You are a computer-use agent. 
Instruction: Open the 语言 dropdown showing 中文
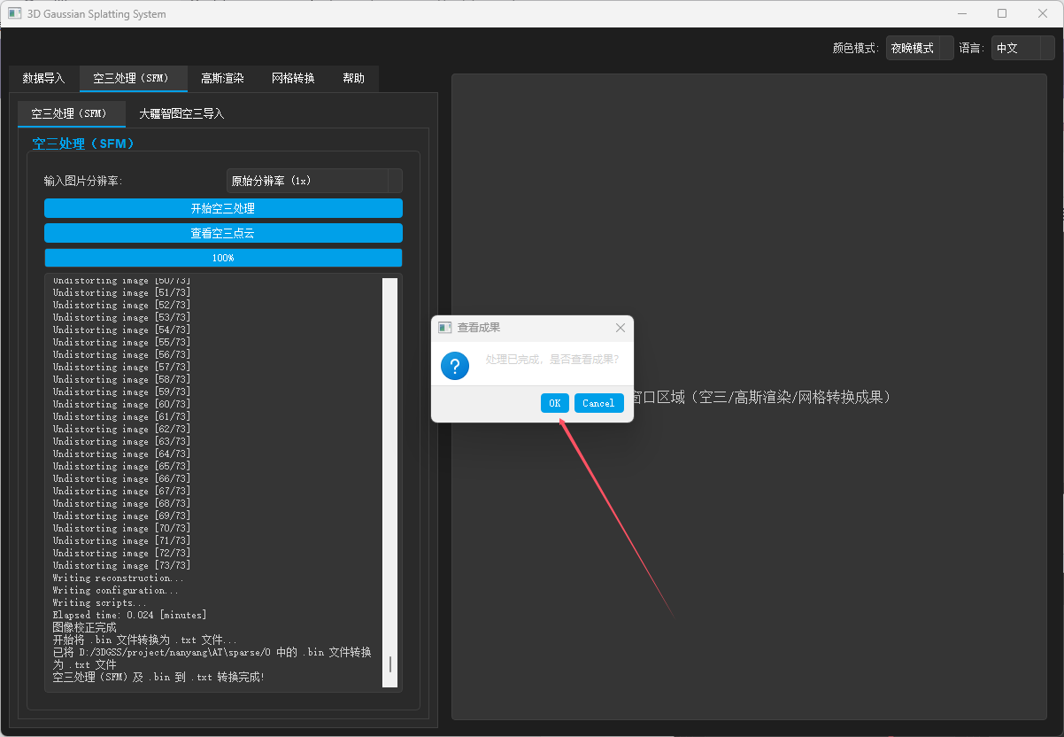click(x=1022, y=48)
